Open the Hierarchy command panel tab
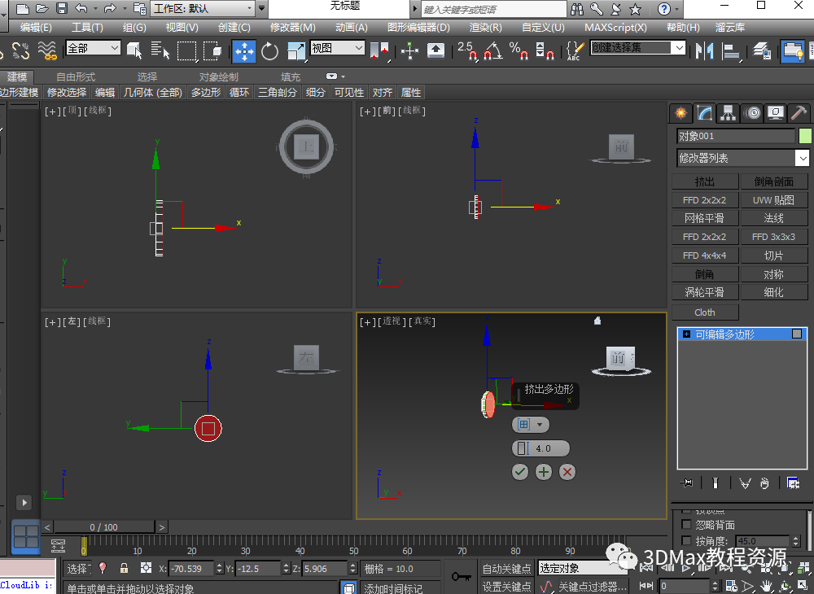Viewport: 814px width, 594px height. pos(728,113)
